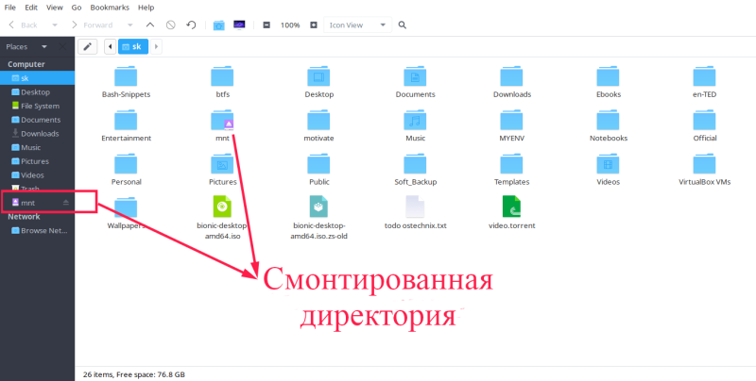Open Browse Network in the sidebar
This screenshot has height=381, width=756.
pyautogui.click(x=42, y=229)
